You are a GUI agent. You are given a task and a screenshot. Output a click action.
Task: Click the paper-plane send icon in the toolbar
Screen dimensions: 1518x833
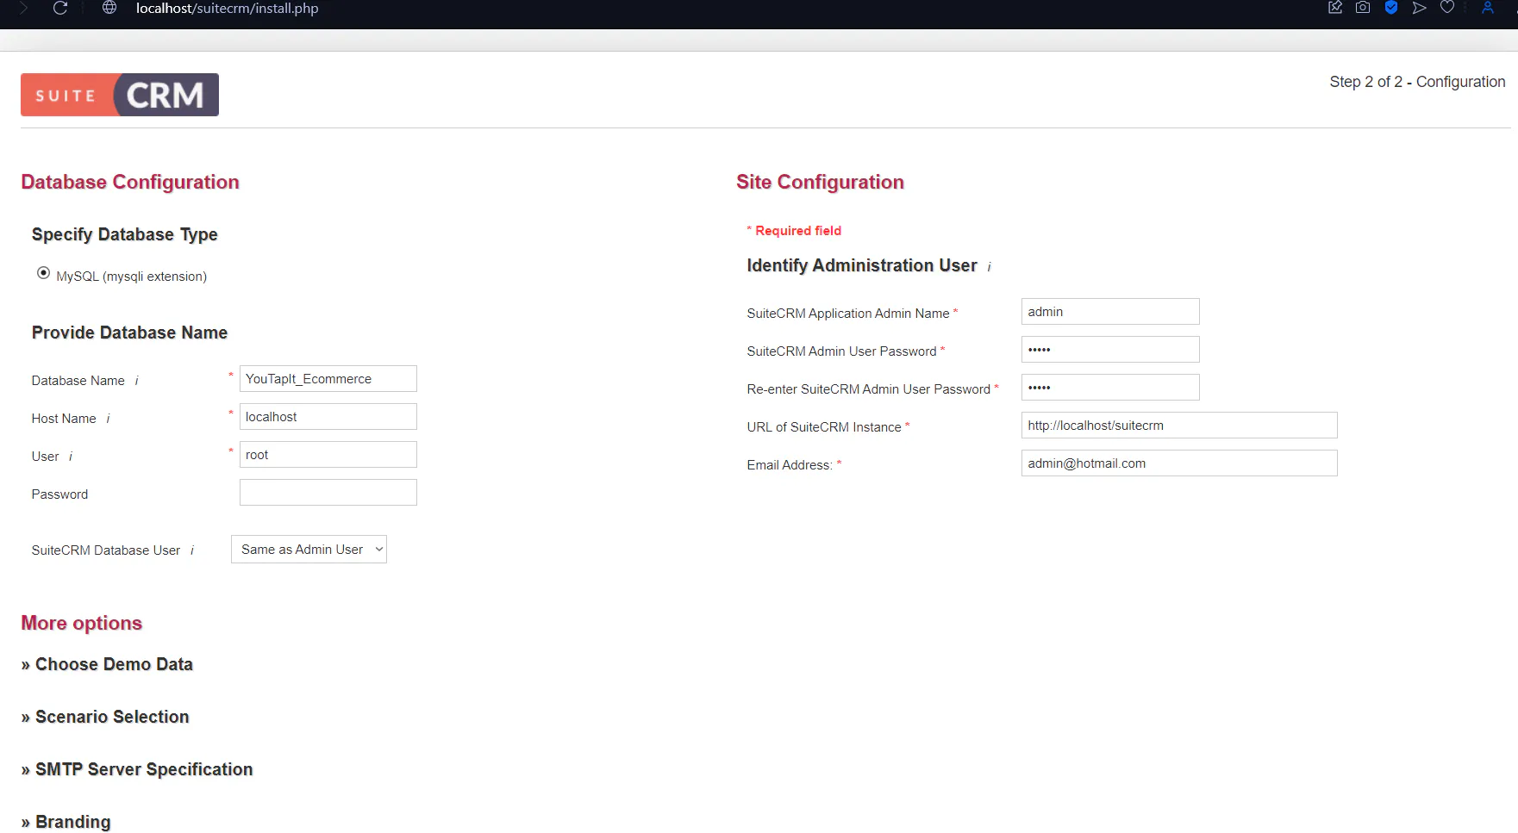tap(1419, 8)
